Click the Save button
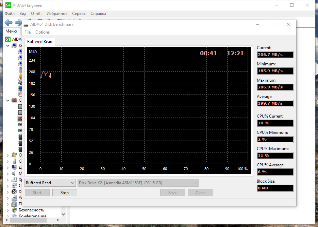This screenshot has width=318, height=227. coord(172,193)
